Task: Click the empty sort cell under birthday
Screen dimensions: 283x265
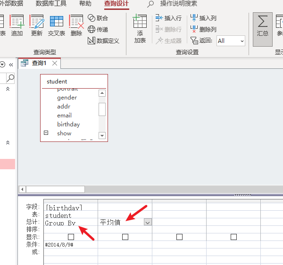Action: click(x=71, y=230)
